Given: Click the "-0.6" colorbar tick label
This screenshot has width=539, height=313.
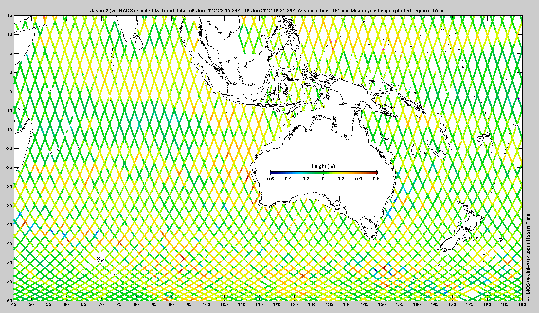Looking at the screenshot, I should click(x=270, y=179).
